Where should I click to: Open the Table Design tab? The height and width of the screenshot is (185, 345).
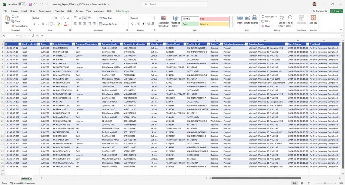[x=122, y=11]
